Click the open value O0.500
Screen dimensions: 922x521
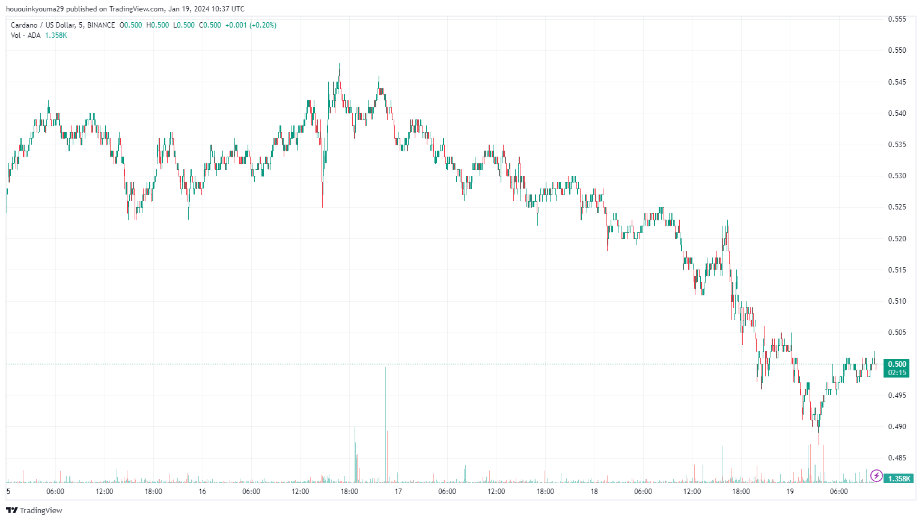131,25
